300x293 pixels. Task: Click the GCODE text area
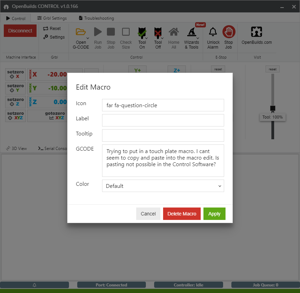[163, 160]
